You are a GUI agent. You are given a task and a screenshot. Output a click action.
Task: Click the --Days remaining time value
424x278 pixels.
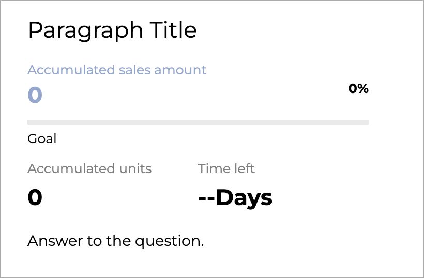[235, 198]
